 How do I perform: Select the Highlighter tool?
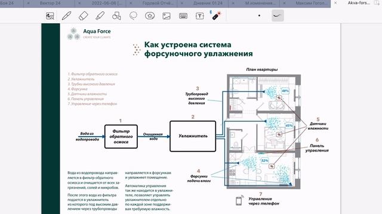click(x=100, y=16)
